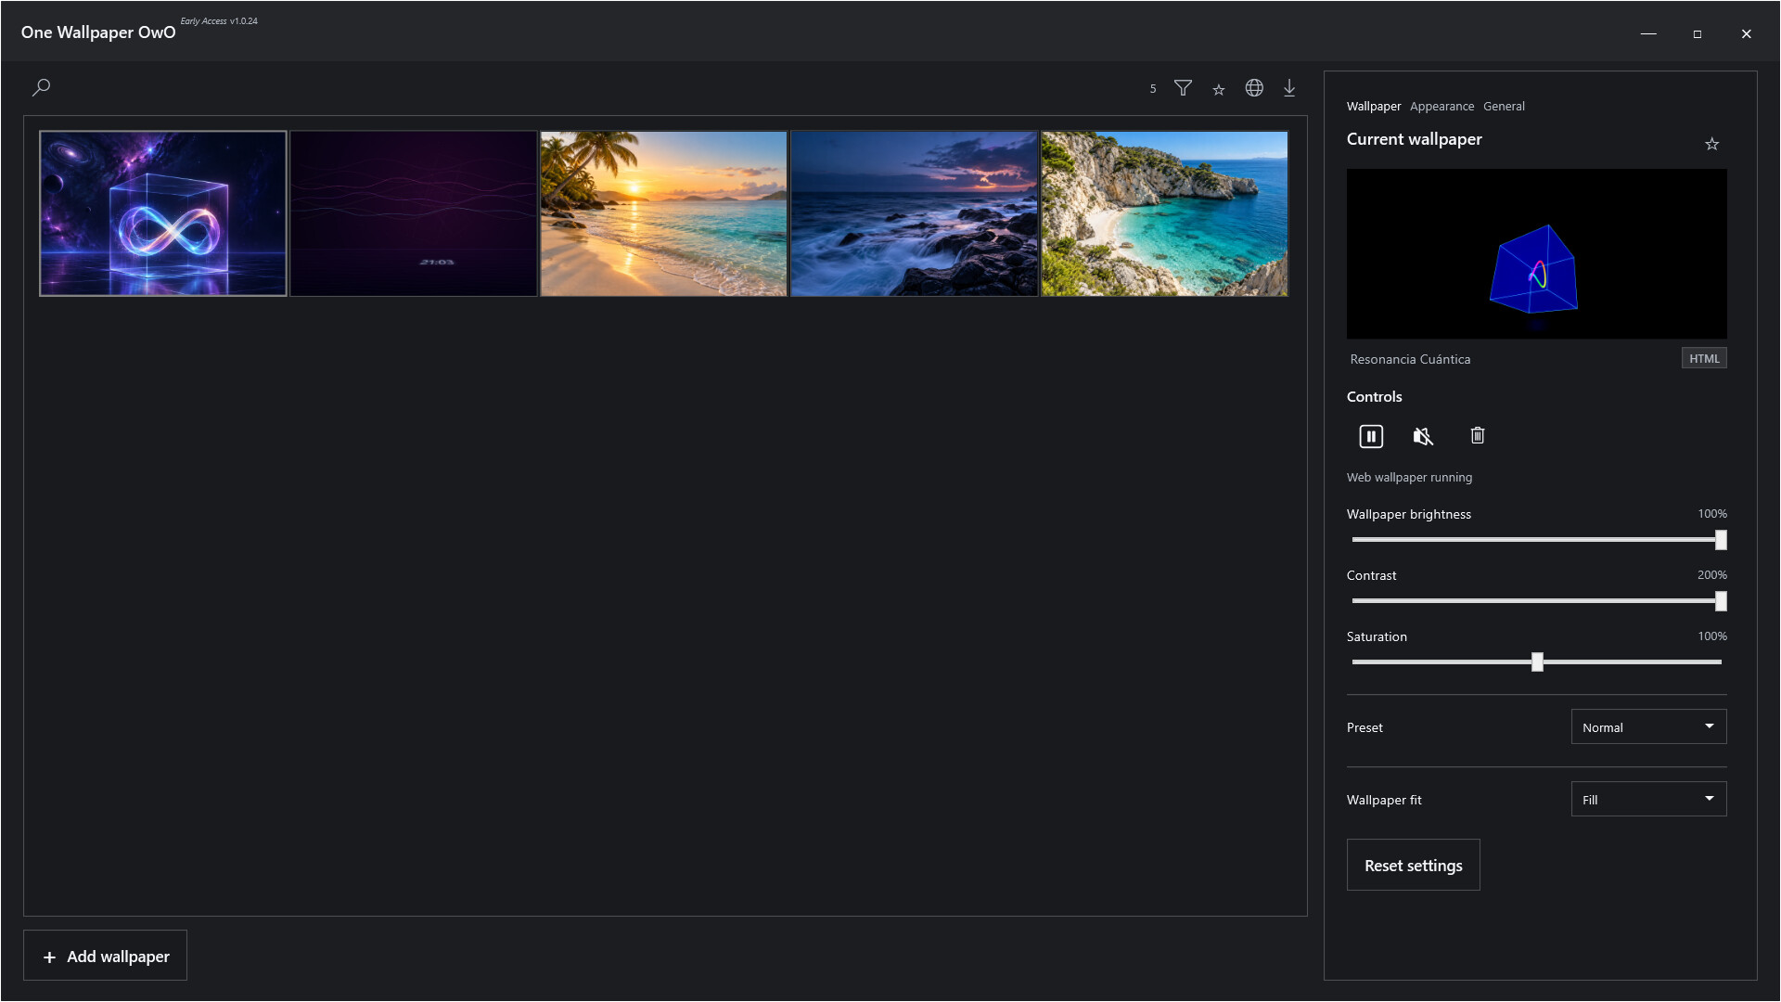
Task: Expand the Wallpaper fit Fill dropdown
Action: 1648,799
